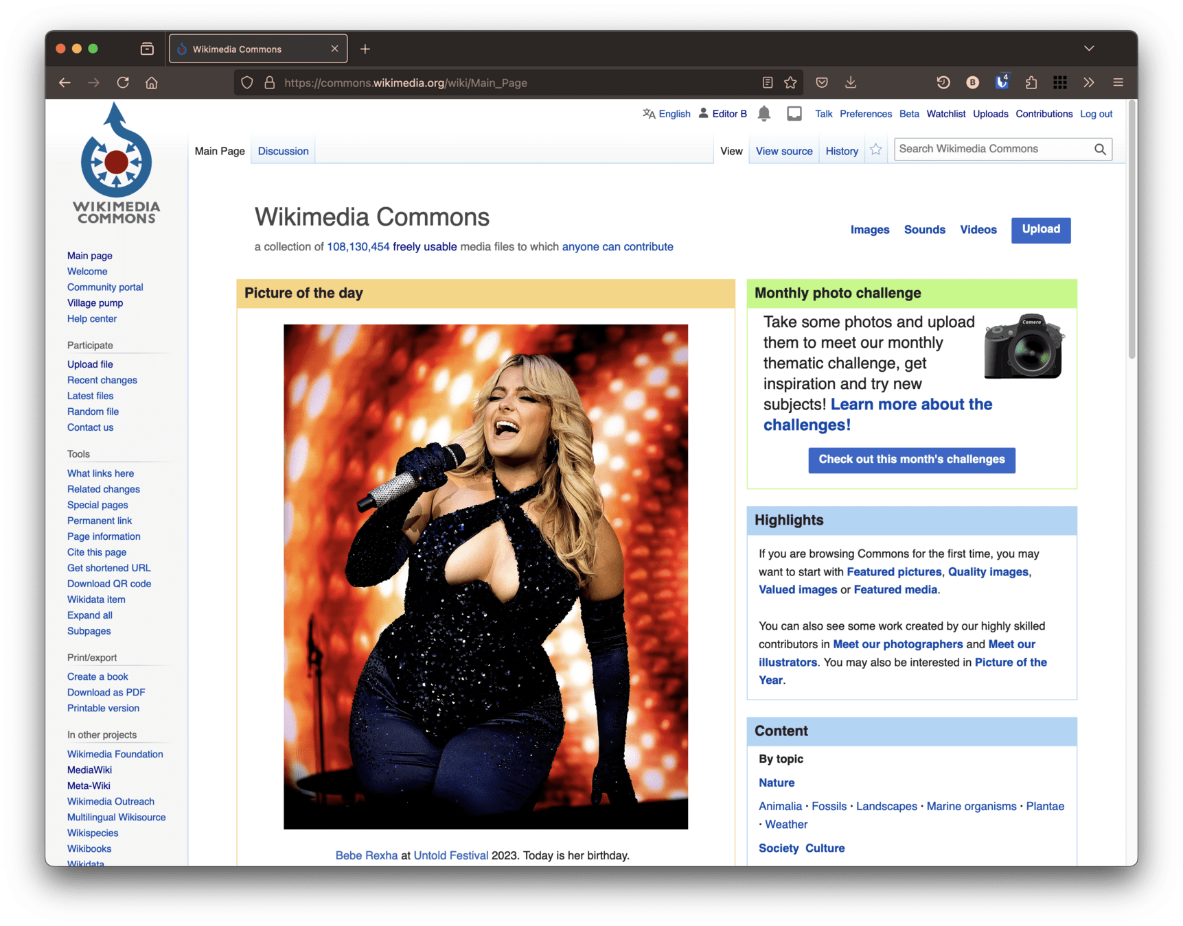The image size is (1183, 926).
Task: Add page to watchlist star icon
Action: [x=876, y=150]
